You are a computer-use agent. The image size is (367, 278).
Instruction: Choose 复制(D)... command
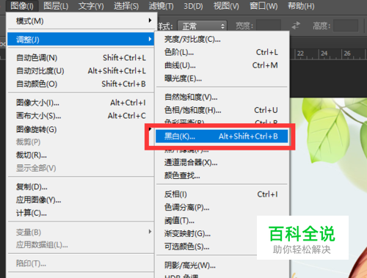pos(81,187)
